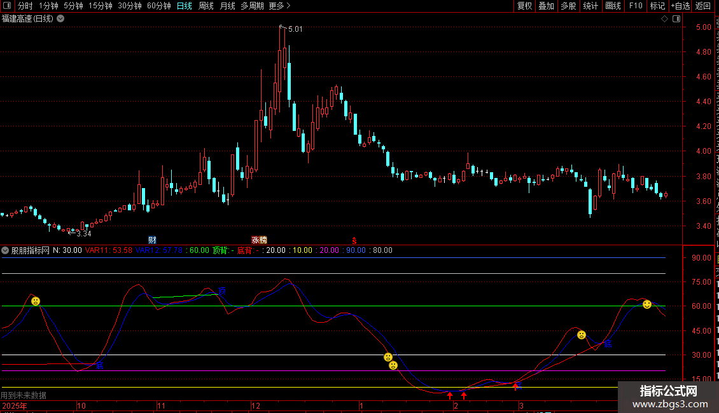
Task: Expand the 福建高速 chart title dropdown arrow
Action: [60, 18]
